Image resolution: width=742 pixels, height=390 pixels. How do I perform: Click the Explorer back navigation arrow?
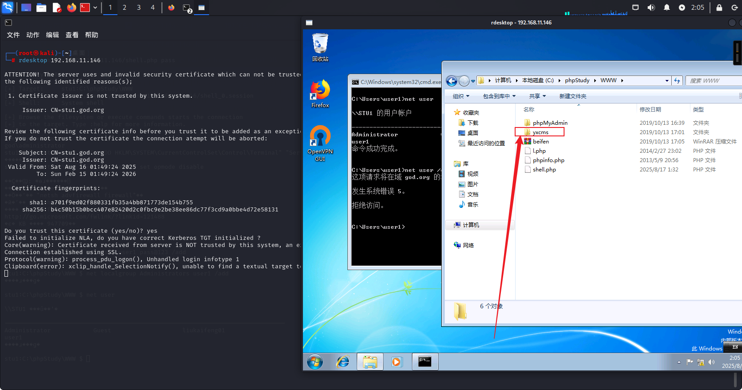click(x=452, y=81)
